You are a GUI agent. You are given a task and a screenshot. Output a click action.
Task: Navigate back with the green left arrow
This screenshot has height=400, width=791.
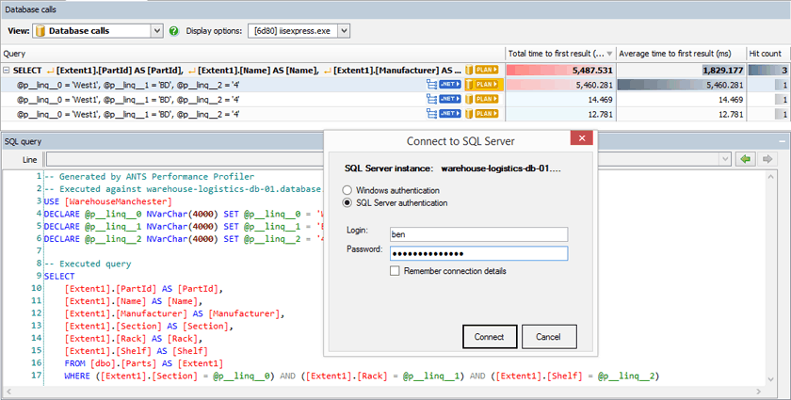746,159
